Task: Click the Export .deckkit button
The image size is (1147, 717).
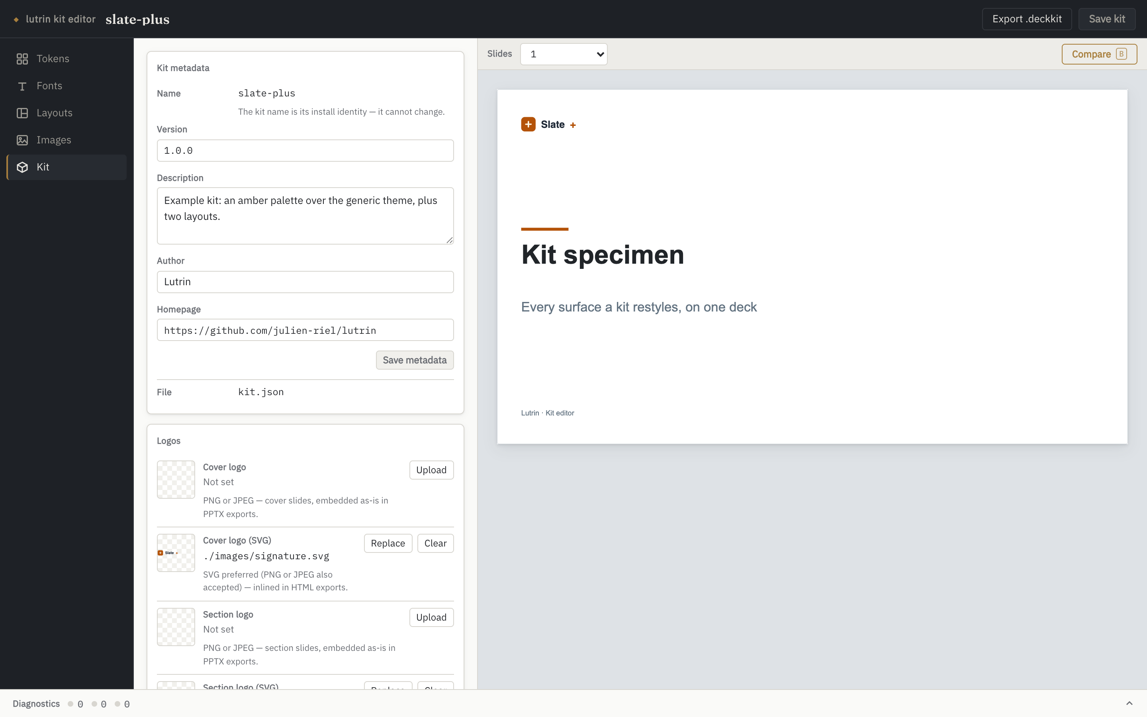Action: pyautogui.click(x=1027, y=19)
